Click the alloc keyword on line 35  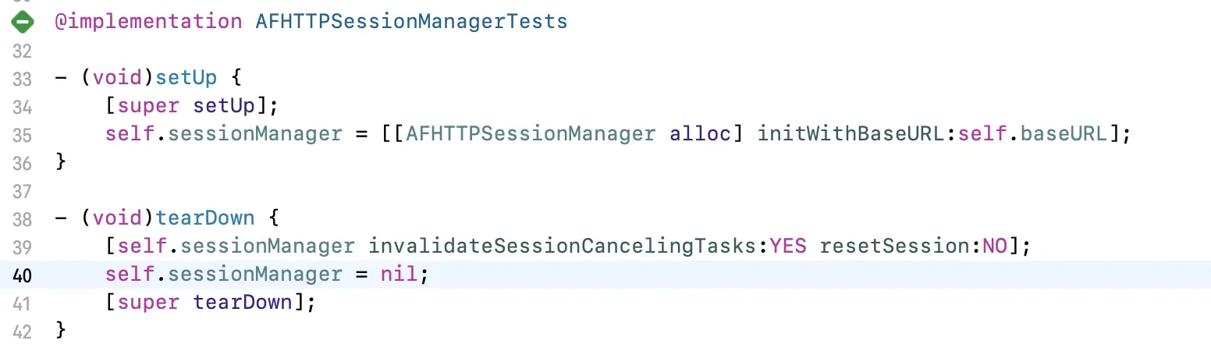(700, 134)
